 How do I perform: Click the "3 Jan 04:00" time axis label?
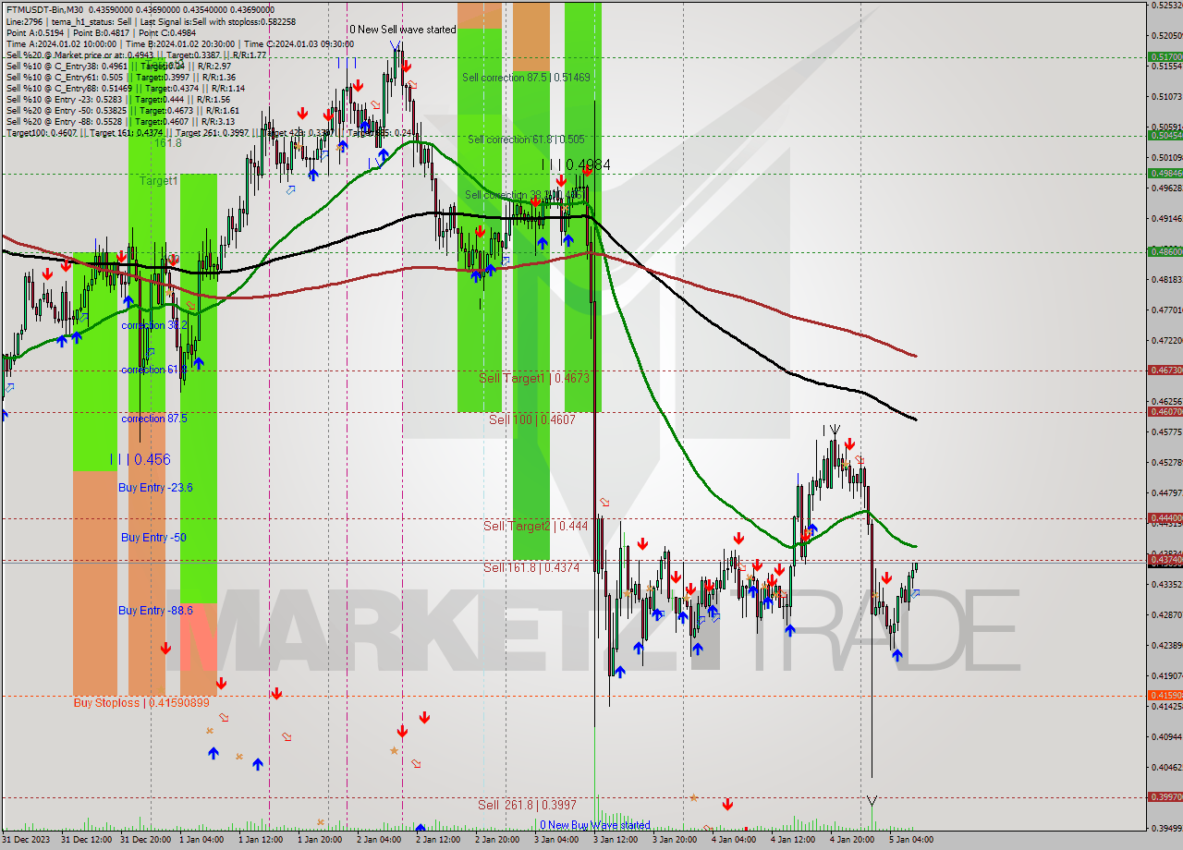(557, 840)
